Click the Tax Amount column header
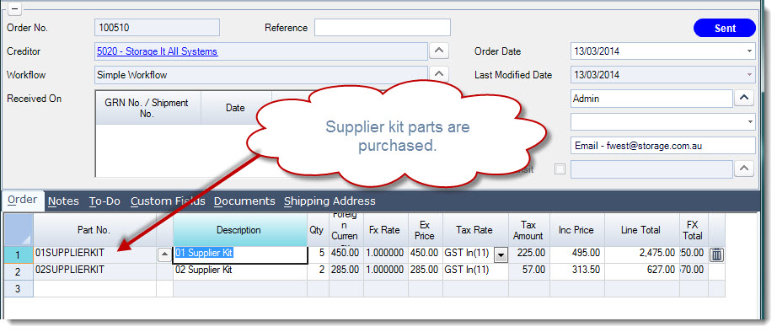777x332 pixels. point(528,230)
